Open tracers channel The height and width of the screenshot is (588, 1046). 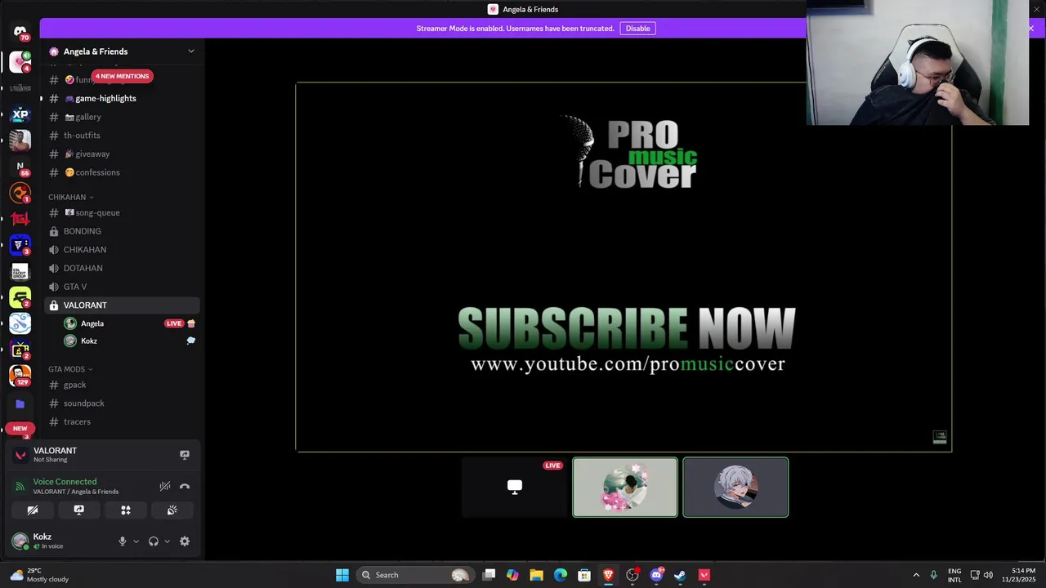click(x=123, y=421)
